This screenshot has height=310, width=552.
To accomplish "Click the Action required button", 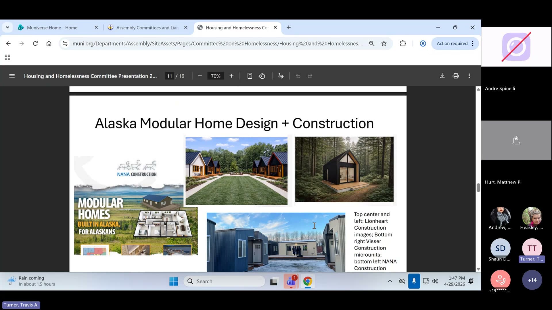I will (x=455, y=44).
